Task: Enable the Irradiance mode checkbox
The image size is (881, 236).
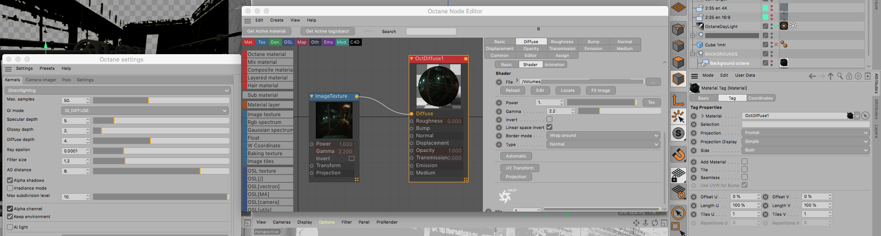Action: (x=10, y=188)
